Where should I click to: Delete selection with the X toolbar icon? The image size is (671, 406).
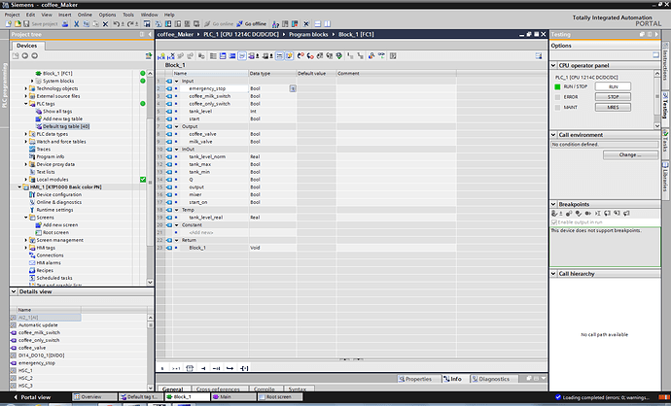click(x=105, y=24)
